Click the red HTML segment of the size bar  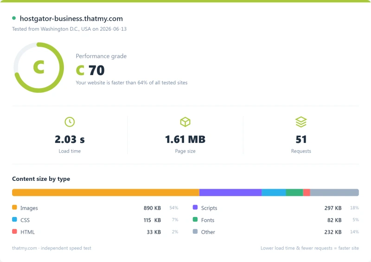pyautogui.click(x=307, y=192)
